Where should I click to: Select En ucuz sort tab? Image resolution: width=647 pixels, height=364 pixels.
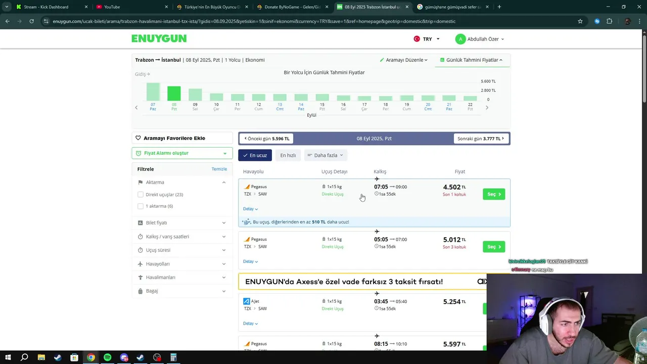pos(255,155)
